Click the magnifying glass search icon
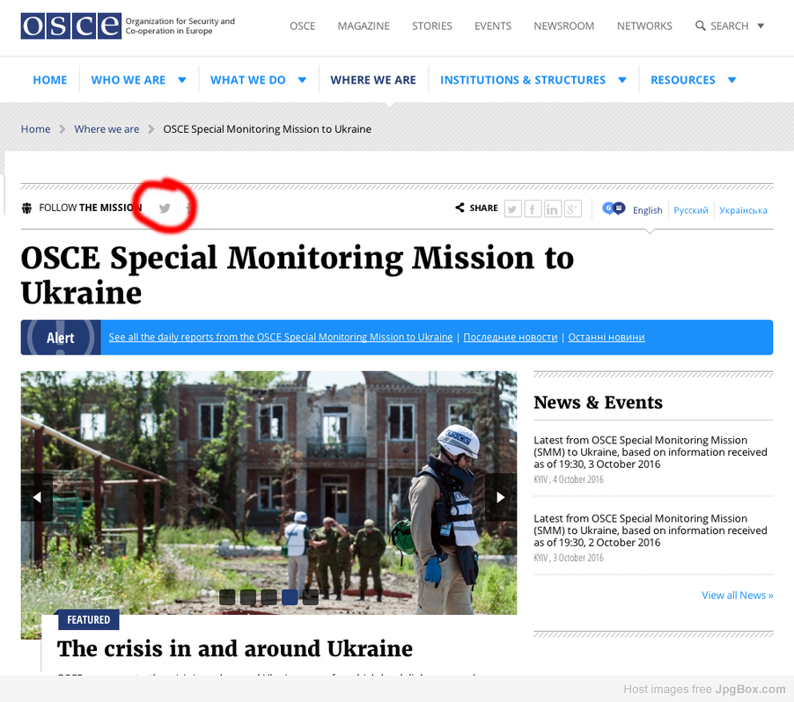794x702 pixels. pyautogui.click(x=701, y=26)
